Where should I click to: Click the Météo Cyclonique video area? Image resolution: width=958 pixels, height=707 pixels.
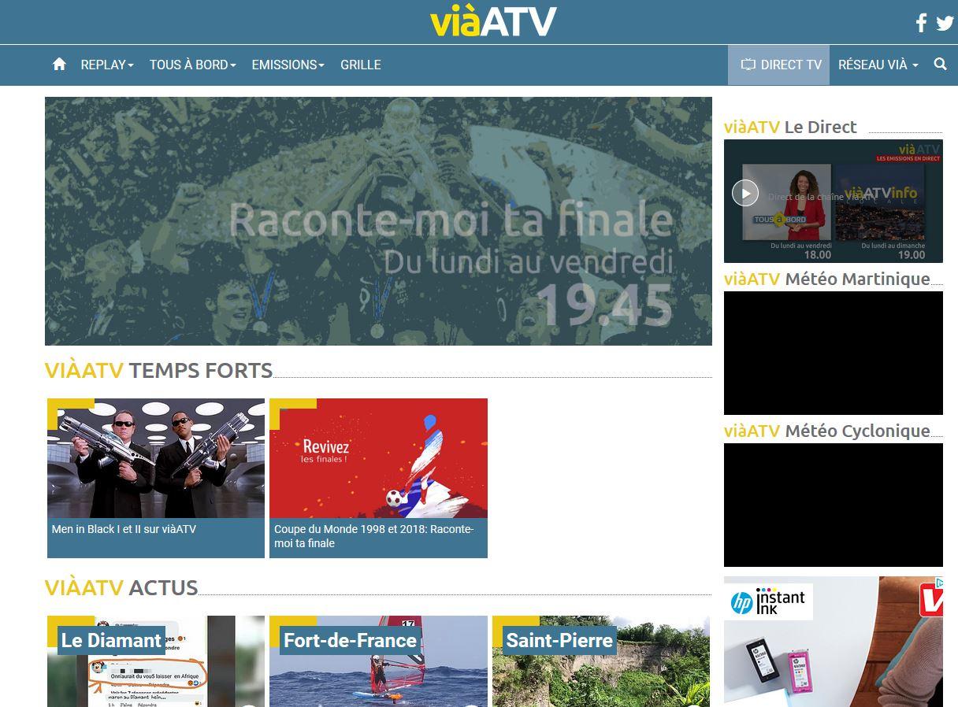click(x=834, y=505)
